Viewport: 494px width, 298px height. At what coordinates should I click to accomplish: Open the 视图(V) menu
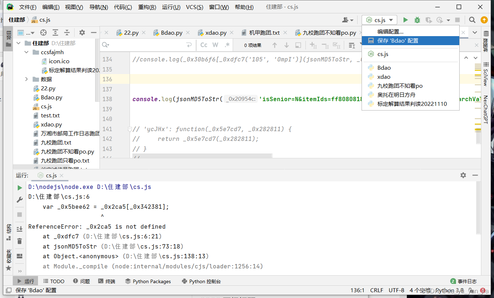tap(74, 7)
